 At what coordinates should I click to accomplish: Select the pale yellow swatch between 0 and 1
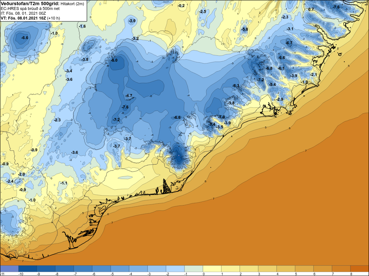[x=212, y=269]
